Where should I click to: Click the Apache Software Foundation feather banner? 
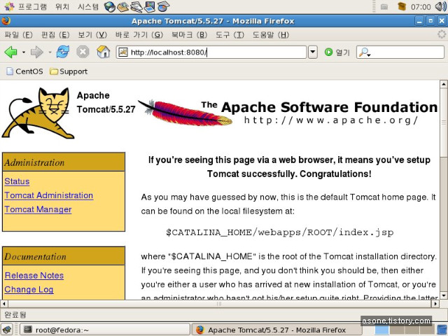pos(288,113)
